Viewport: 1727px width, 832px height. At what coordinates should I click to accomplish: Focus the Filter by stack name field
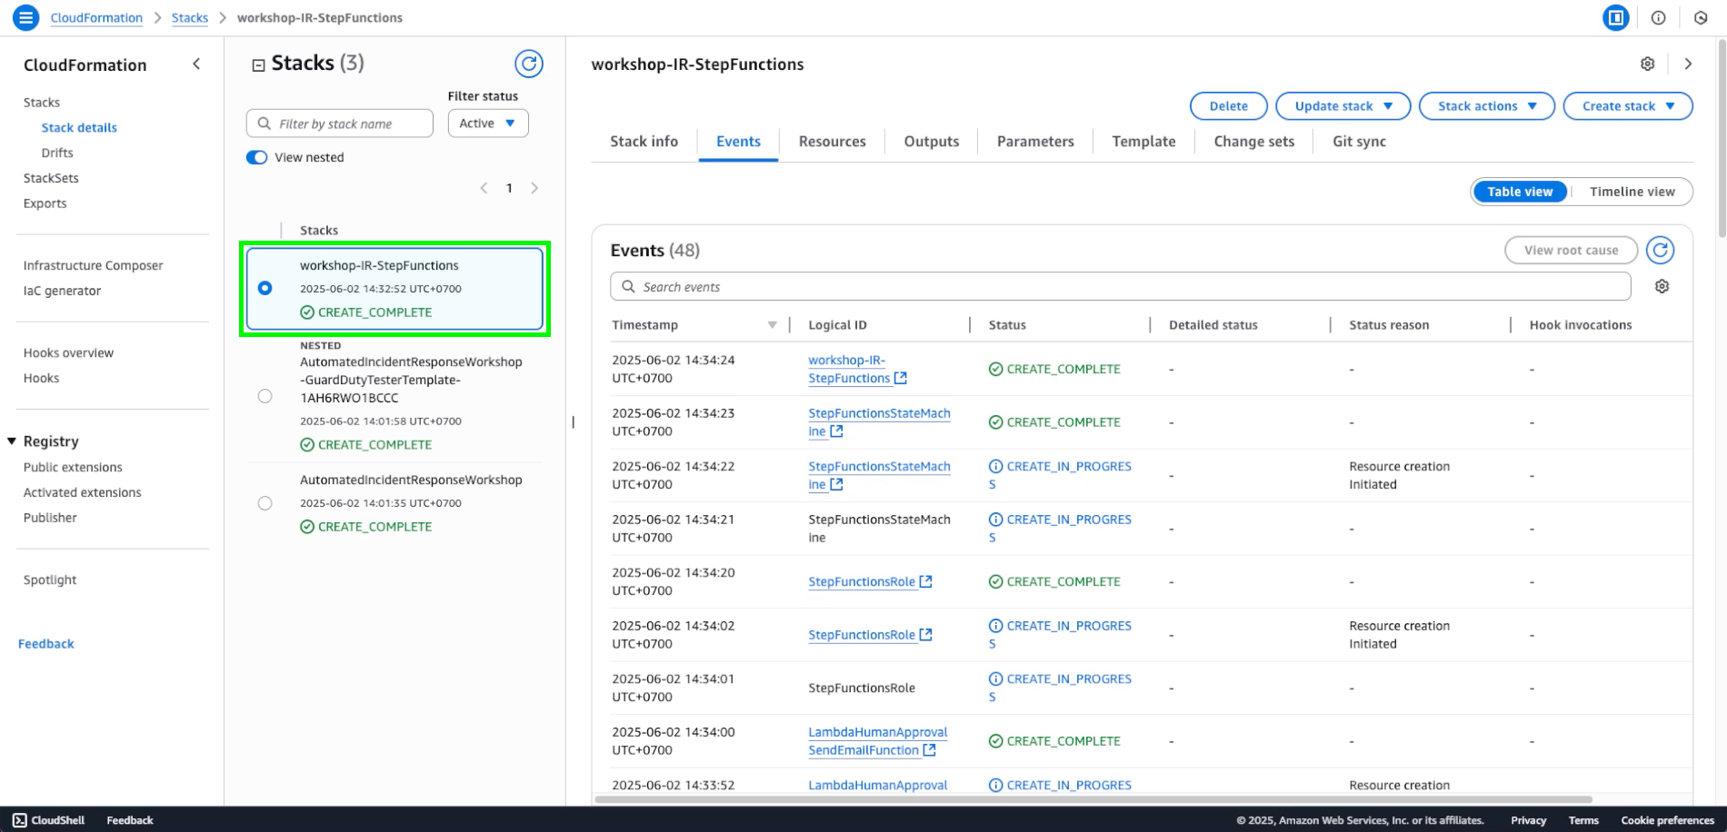pos(339,124)
